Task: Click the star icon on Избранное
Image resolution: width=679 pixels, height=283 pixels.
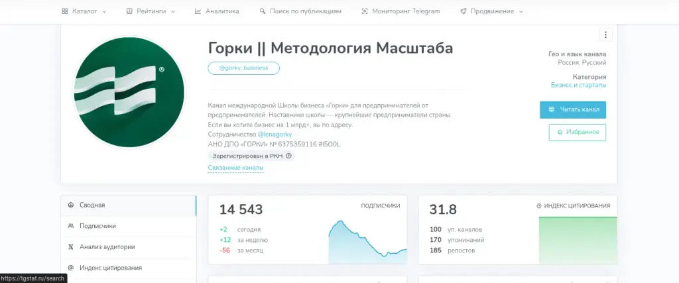Action: (x=560, y=132)
